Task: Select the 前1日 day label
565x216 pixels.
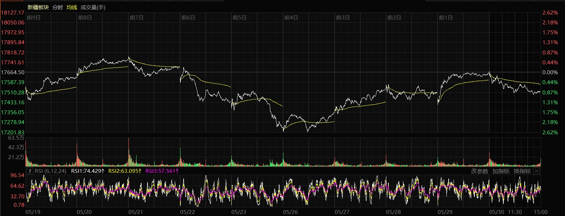Action: [446, 17]
